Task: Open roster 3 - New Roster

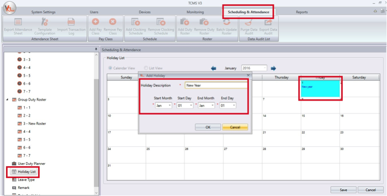Action: point(32,123)
